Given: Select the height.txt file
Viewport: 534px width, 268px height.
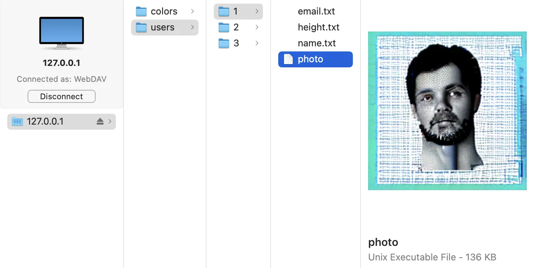Looking at the screenshot, I should click(x=318, y=28).
